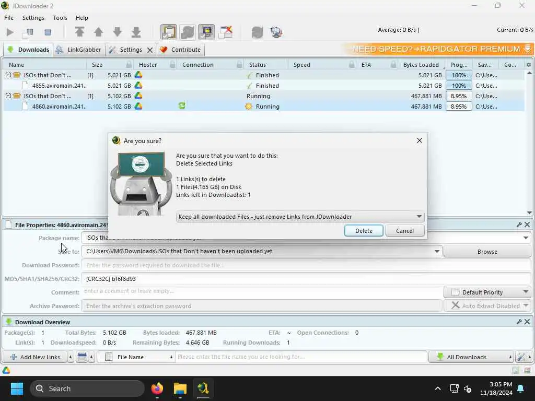535x401 pixels.
Task: Toggle Auto Reconnect in the toolbar
Action: click(x=188, y=32)
